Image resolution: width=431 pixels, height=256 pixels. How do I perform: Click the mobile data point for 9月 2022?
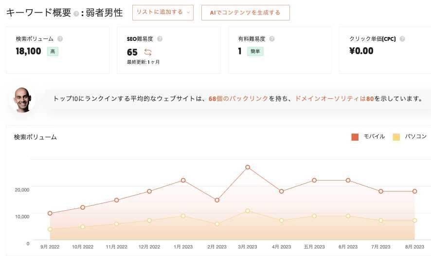(x=50, y=213)
